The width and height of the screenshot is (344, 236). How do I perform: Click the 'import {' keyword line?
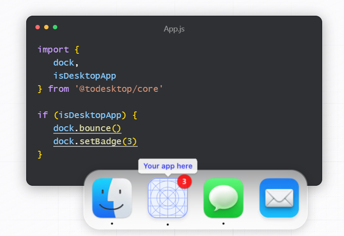[x=59, y=49]
